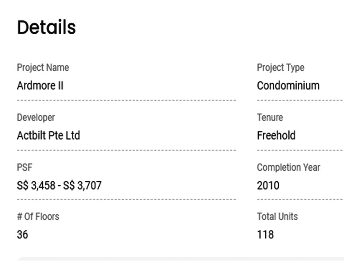Select the Condominium project type value
Screen dimensions: 344x261
coord(288,86)
